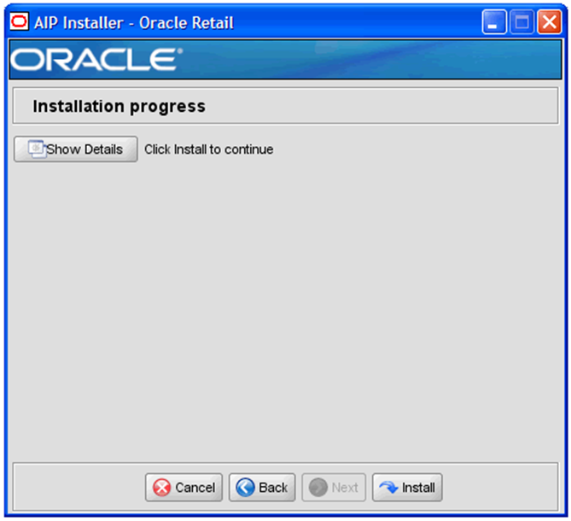Go back using the Back button

tap(262, 487)
